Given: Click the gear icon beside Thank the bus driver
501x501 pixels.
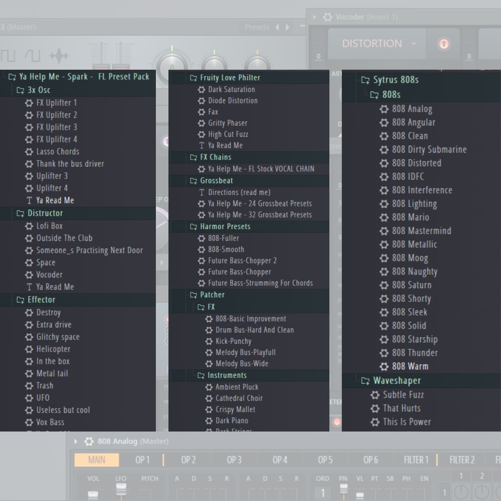Looking at the screenshot, I should tap(29, 164).
